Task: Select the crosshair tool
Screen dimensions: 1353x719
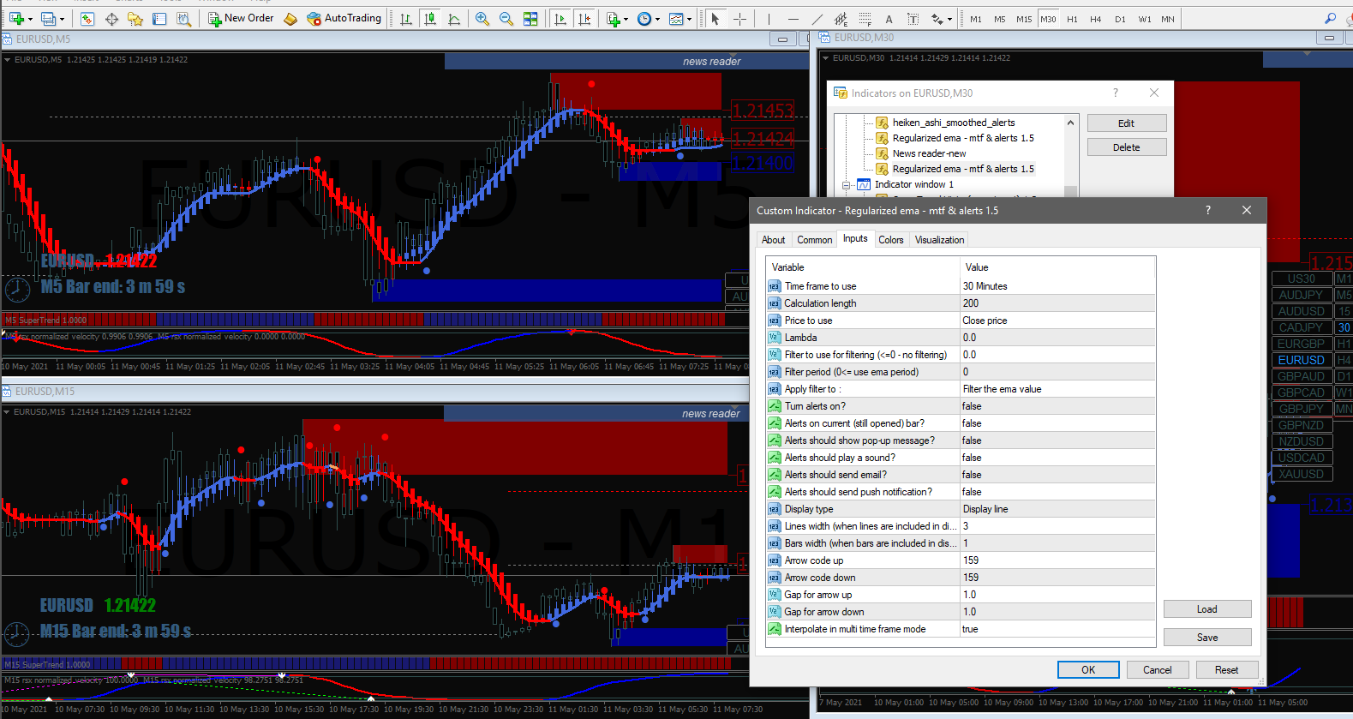Action: [739, 19]
